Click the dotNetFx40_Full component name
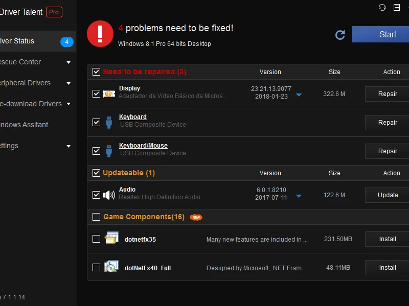 point(148,268)
